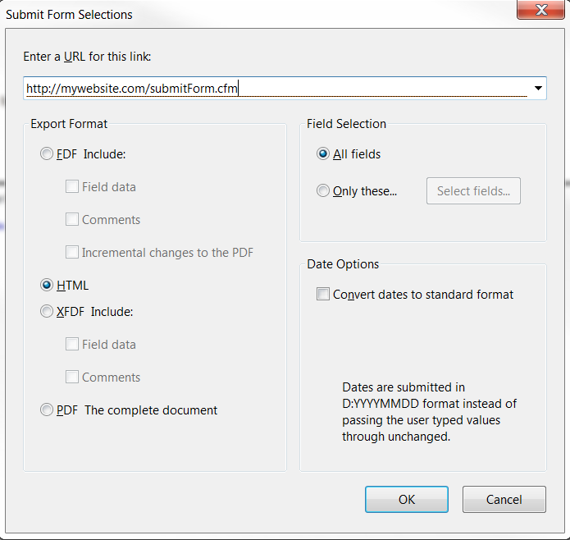Click inside the URL text field

point(276,88)
